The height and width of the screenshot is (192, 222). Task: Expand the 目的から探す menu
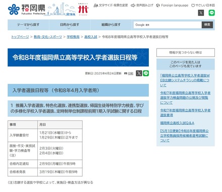point(70,25)
